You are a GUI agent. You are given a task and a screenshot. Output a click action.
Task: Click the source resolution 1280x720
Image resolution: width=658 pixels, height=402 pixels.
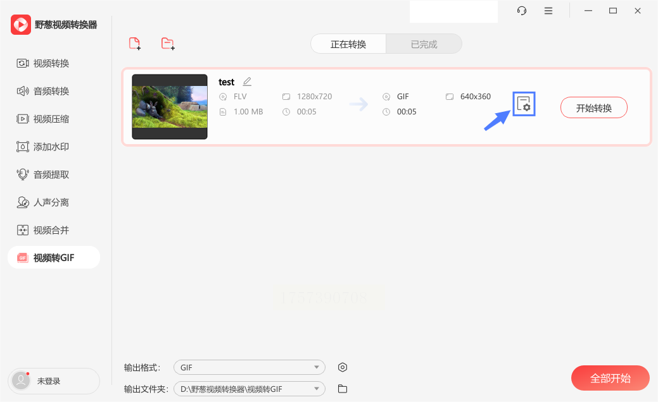(x=314, y=97)
